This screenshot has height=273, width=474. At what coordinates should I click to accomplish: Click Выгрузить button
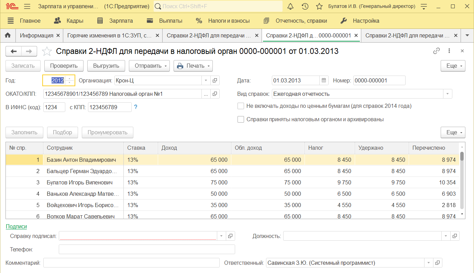106,66
